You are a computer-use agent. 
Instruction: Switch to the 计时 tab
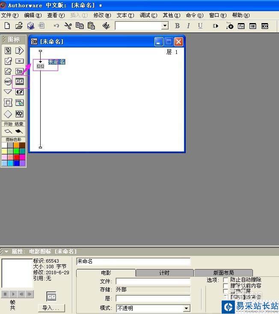[164, 273]
